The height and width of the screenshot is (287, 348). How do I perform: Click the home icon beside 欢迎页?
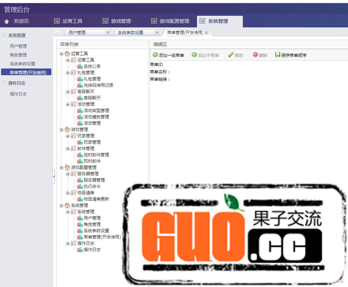(7, 21)
